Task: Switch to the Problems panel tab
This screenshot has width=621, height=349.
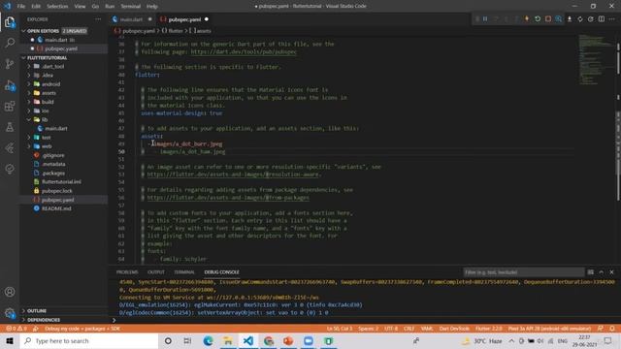Action: coord(127,272)
